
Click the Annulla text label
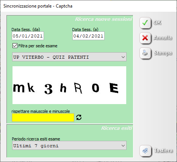coord(163,37)
